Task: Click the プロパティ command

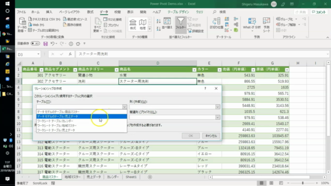Action: click(x=111, y=25)
